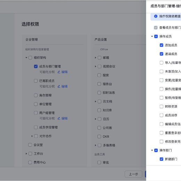Expand the 多维表格 node
The width and height of the screenshot is (181, 181).
95,145
